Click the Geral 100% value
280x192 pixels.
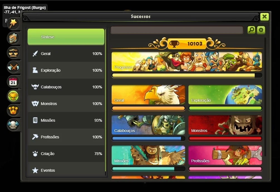97,54
